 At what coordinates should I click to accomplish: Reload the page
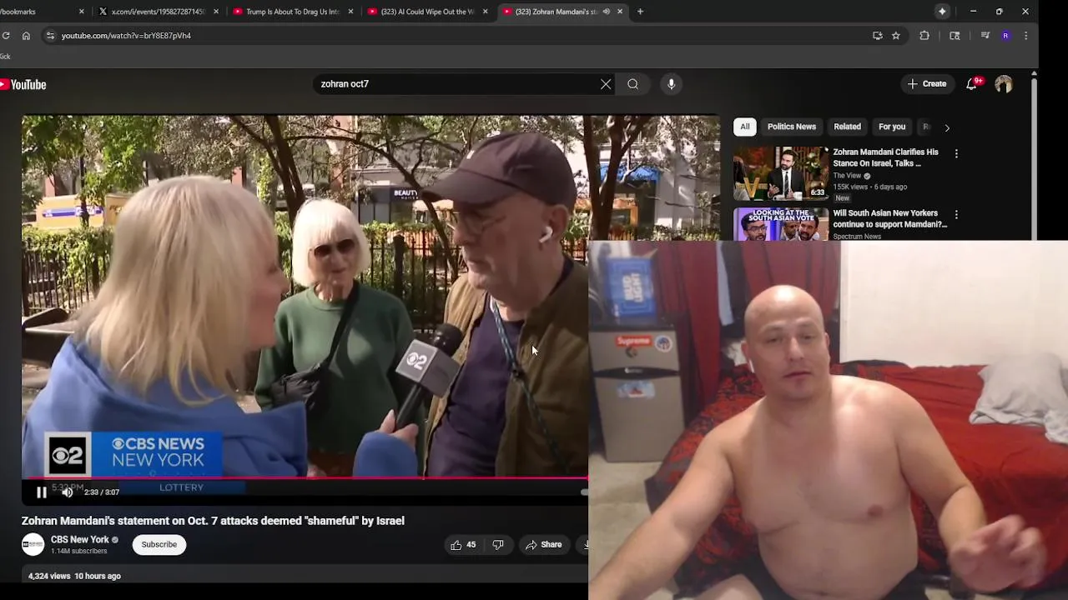[6, 36]
